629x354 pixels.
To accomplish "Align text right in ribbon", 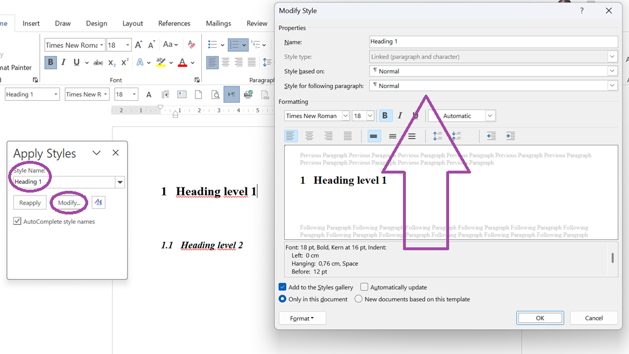I will [239, 62].
